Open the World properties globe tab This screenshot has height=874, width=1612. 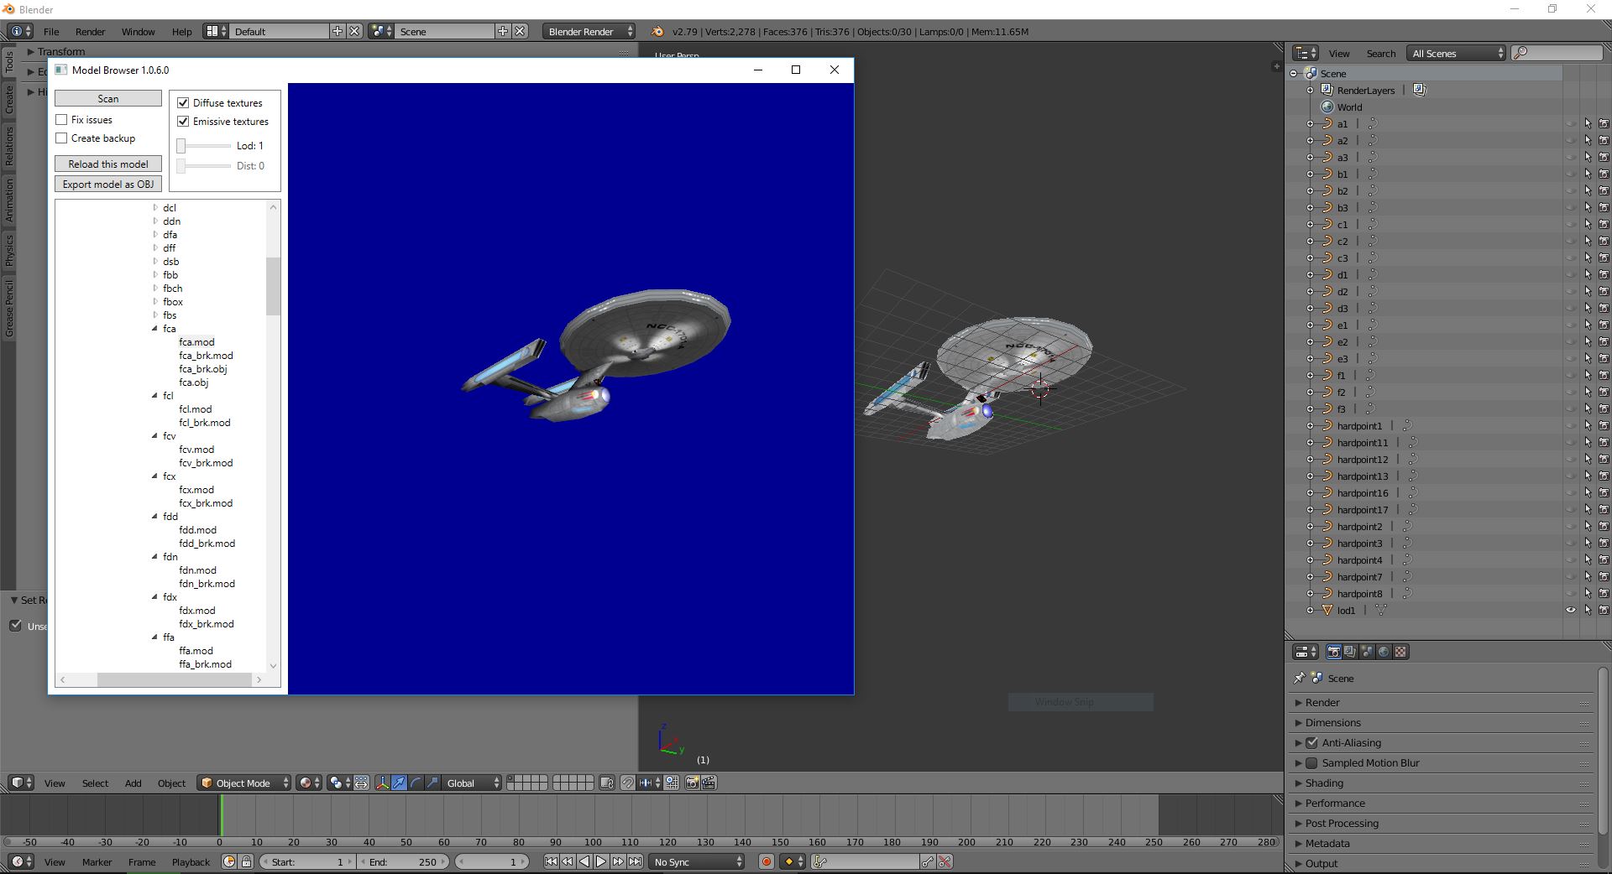pyautogui.click(x=1384, y=652)
